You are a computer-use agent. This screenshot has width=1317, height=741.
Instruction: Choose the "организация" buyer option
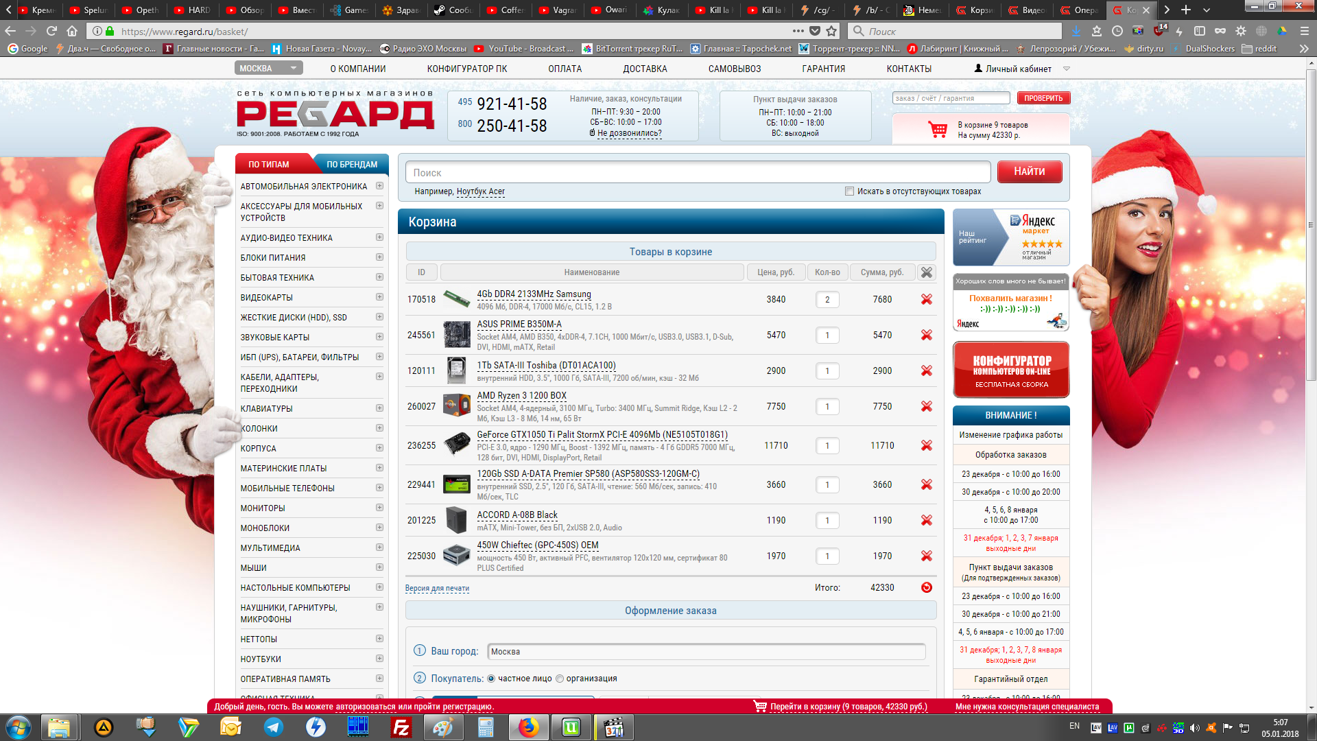pos(560,679)
